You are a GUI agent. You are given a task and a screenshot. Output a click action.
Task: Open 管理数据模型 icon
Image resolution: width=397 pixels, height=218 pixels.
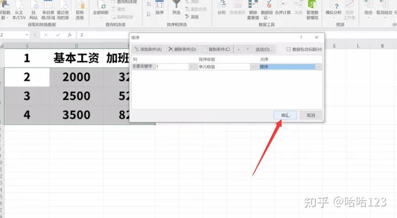tap(312, 10)
